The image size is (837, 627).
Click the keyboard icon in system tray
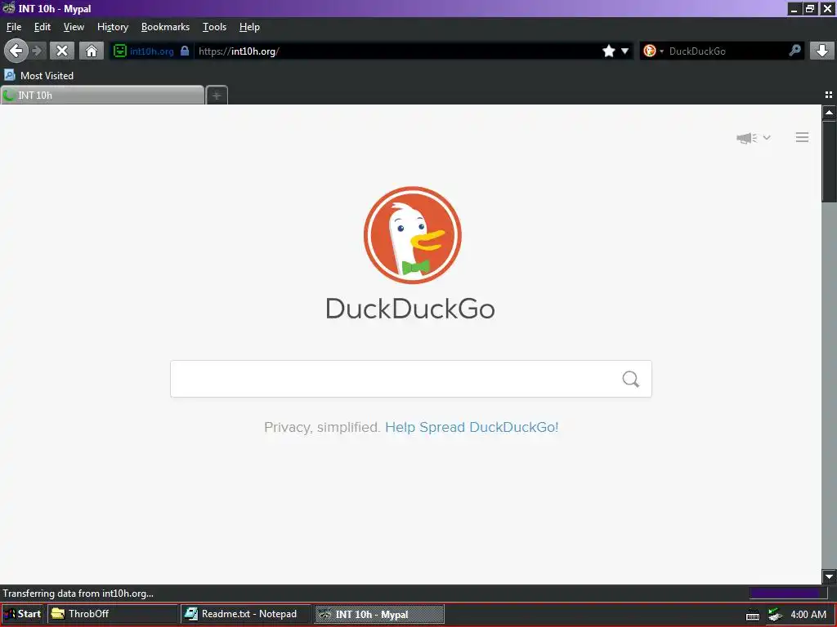coord(753,615)
